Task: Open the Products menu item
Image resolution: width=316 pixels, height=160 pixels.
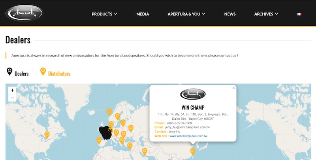Action: pos(102,14)
